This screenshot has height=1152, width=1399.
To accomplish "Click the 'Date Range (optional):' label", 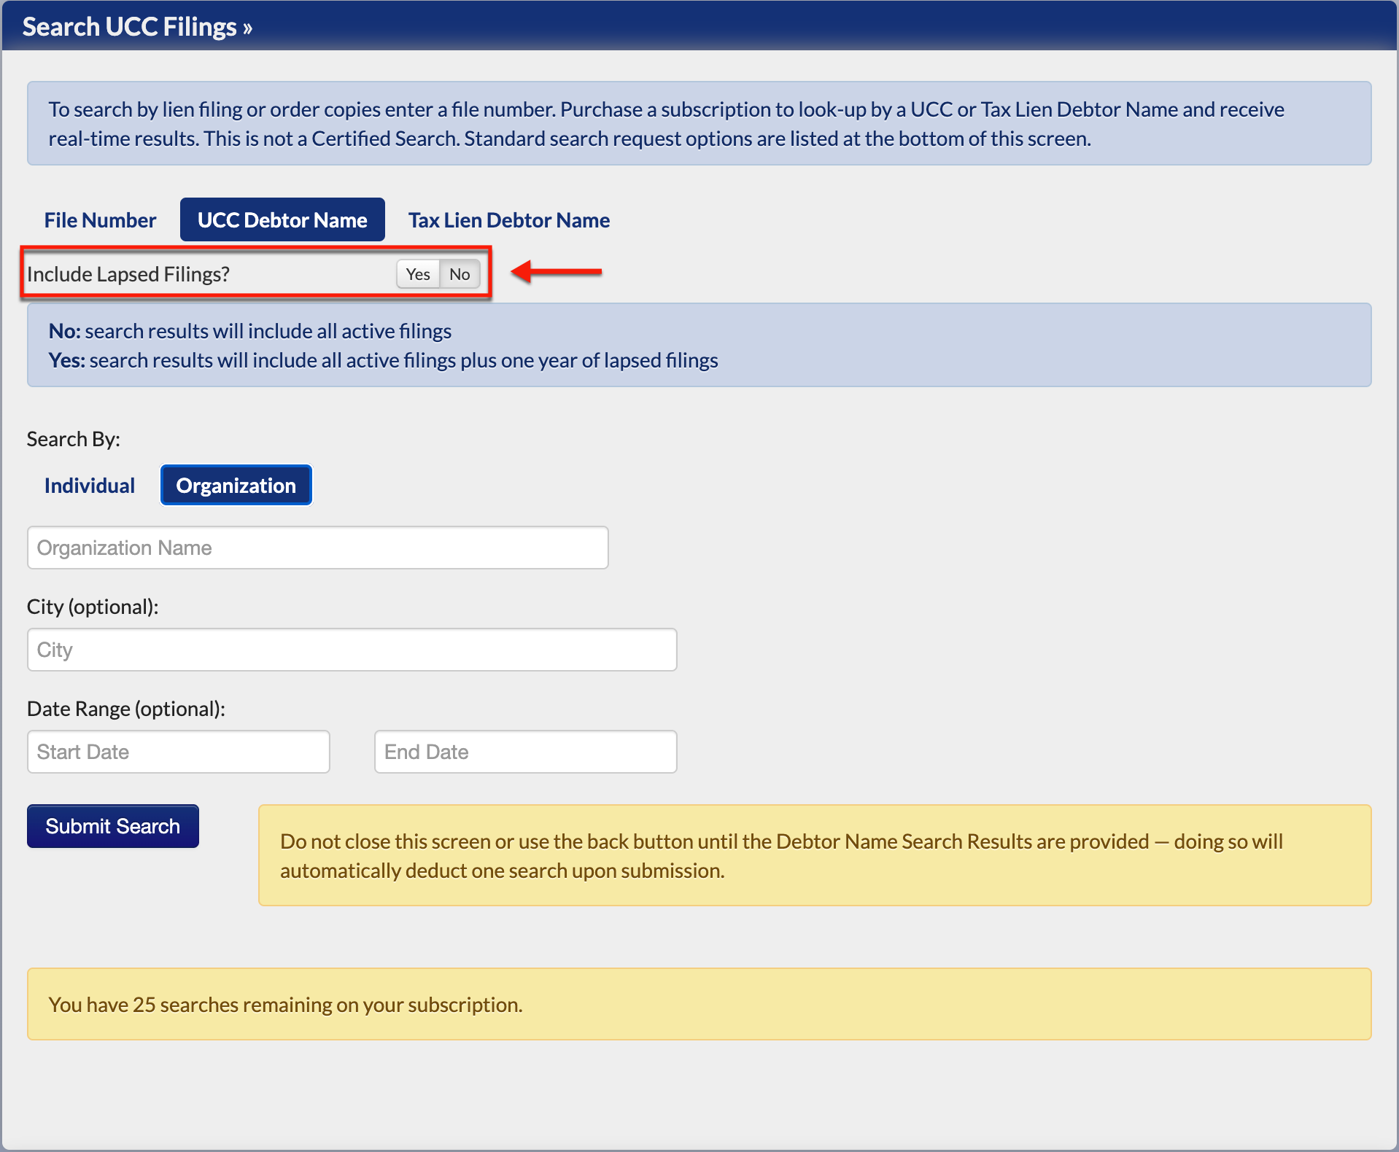I will pyautogui.click(x=126, y=709).
